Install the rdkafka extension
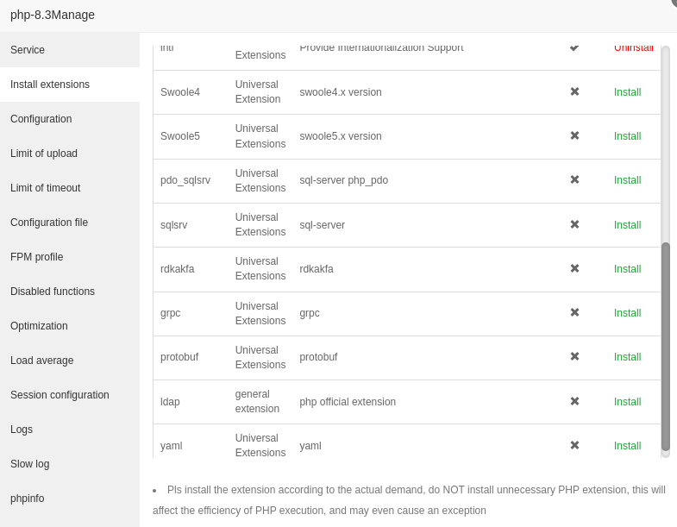Viewport: 677px width, 527px height. (627, 269)
